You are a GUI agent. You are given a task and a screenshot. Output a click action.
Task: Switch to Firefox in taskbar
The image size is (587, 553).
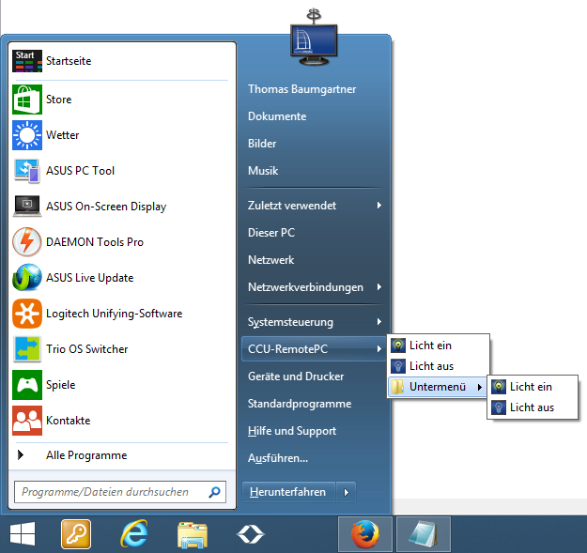(x=365, y=534)
